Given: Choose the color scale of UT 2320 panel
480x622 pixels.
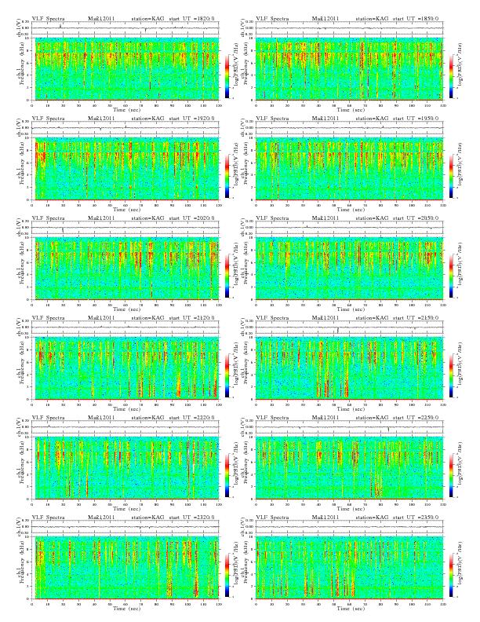Looking at the screenshot, I should [227, 576].
